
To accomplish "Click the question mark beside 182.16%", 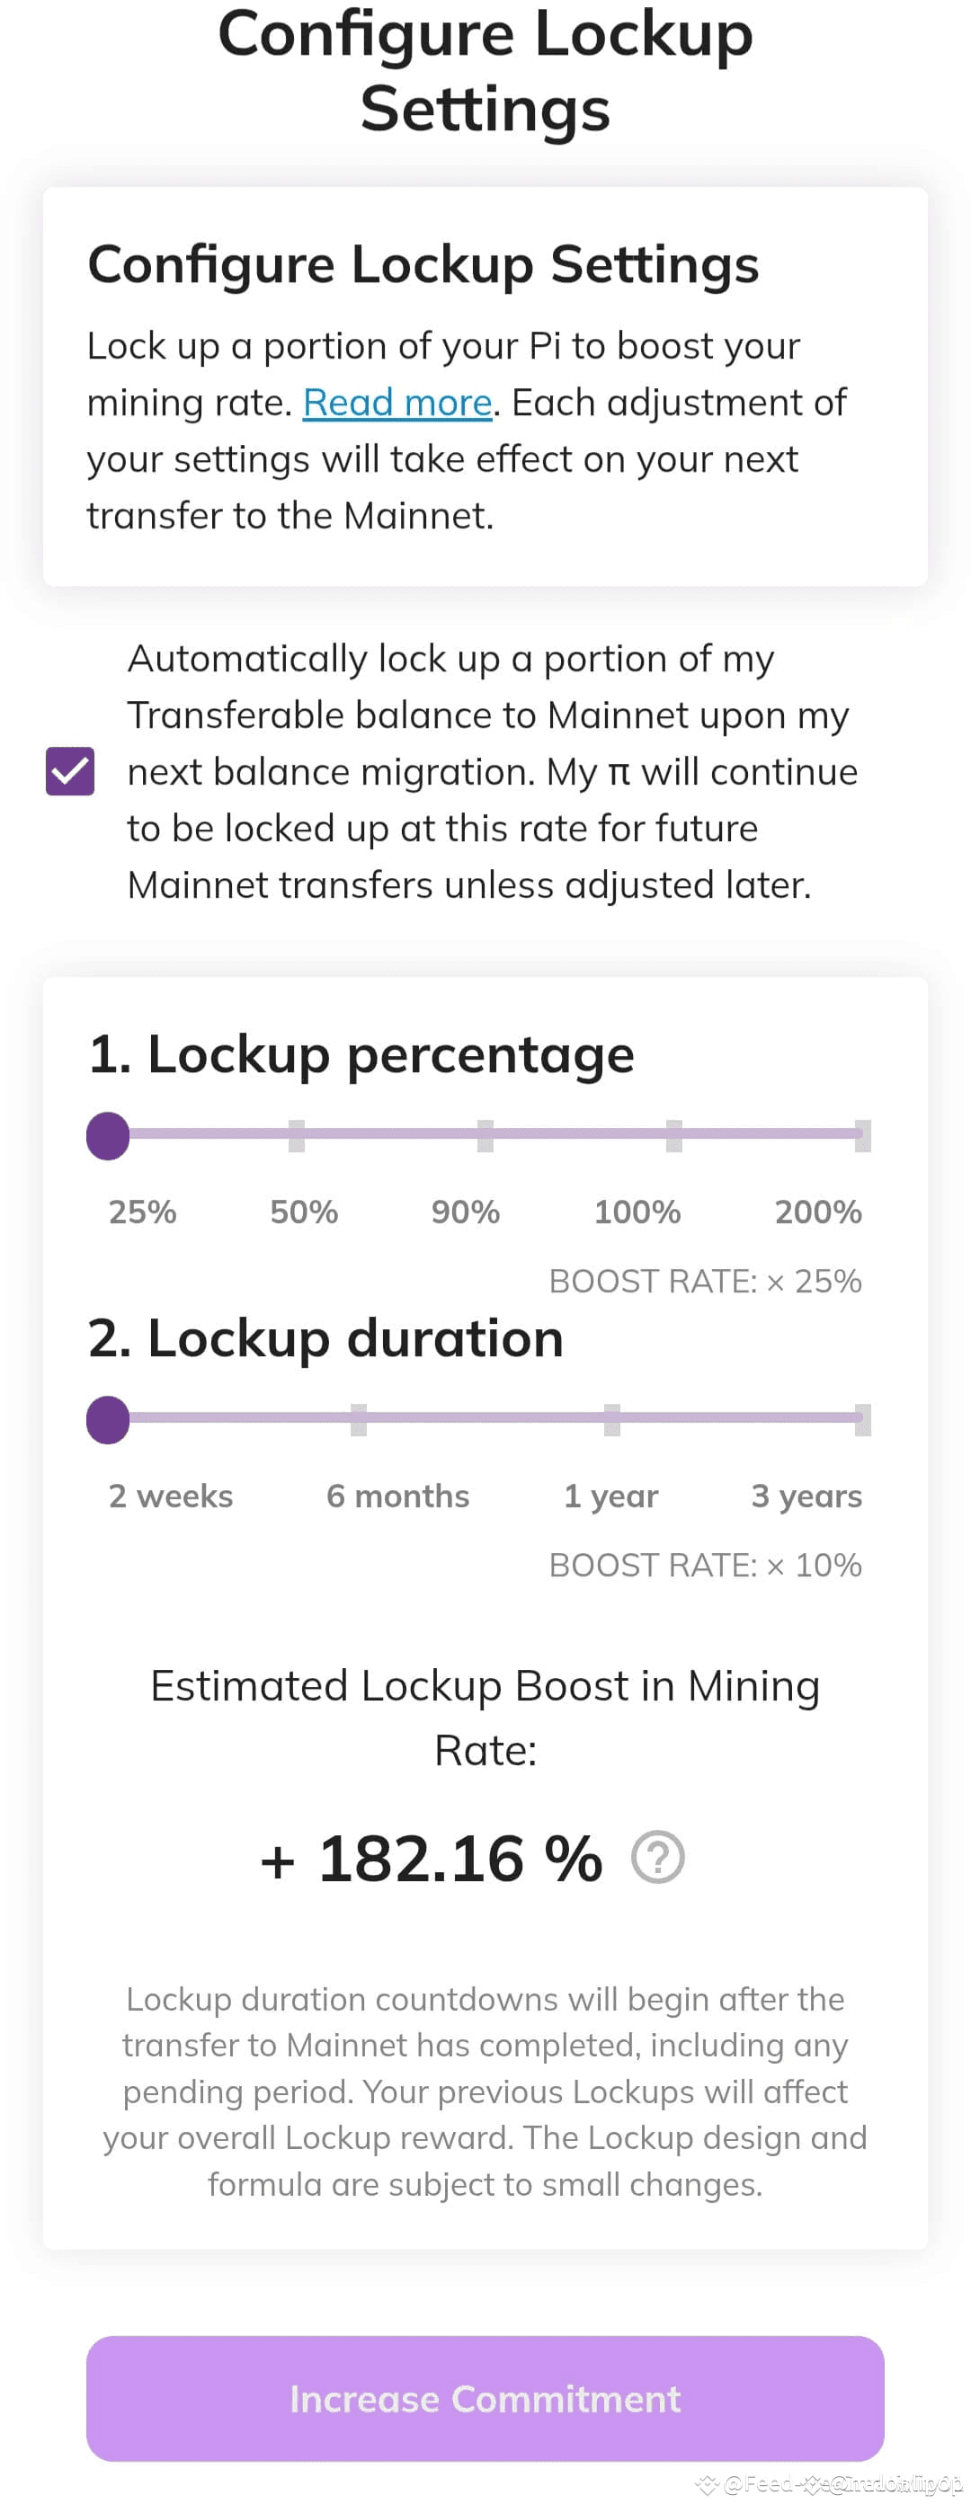I will coord(657,1857).
